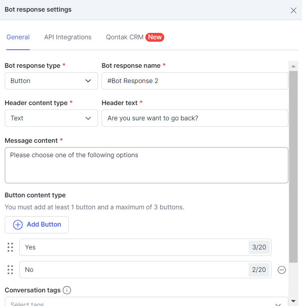Close the Bot response settings panel
This screenshot has height=306, width=302.
294,10
